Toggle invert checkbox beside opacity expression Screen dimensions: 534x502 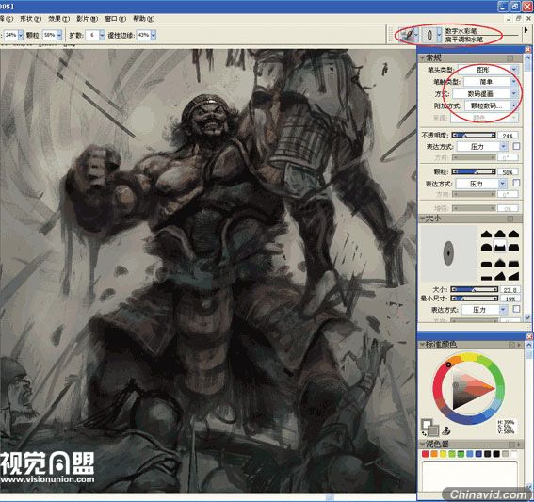coord(516,146)
